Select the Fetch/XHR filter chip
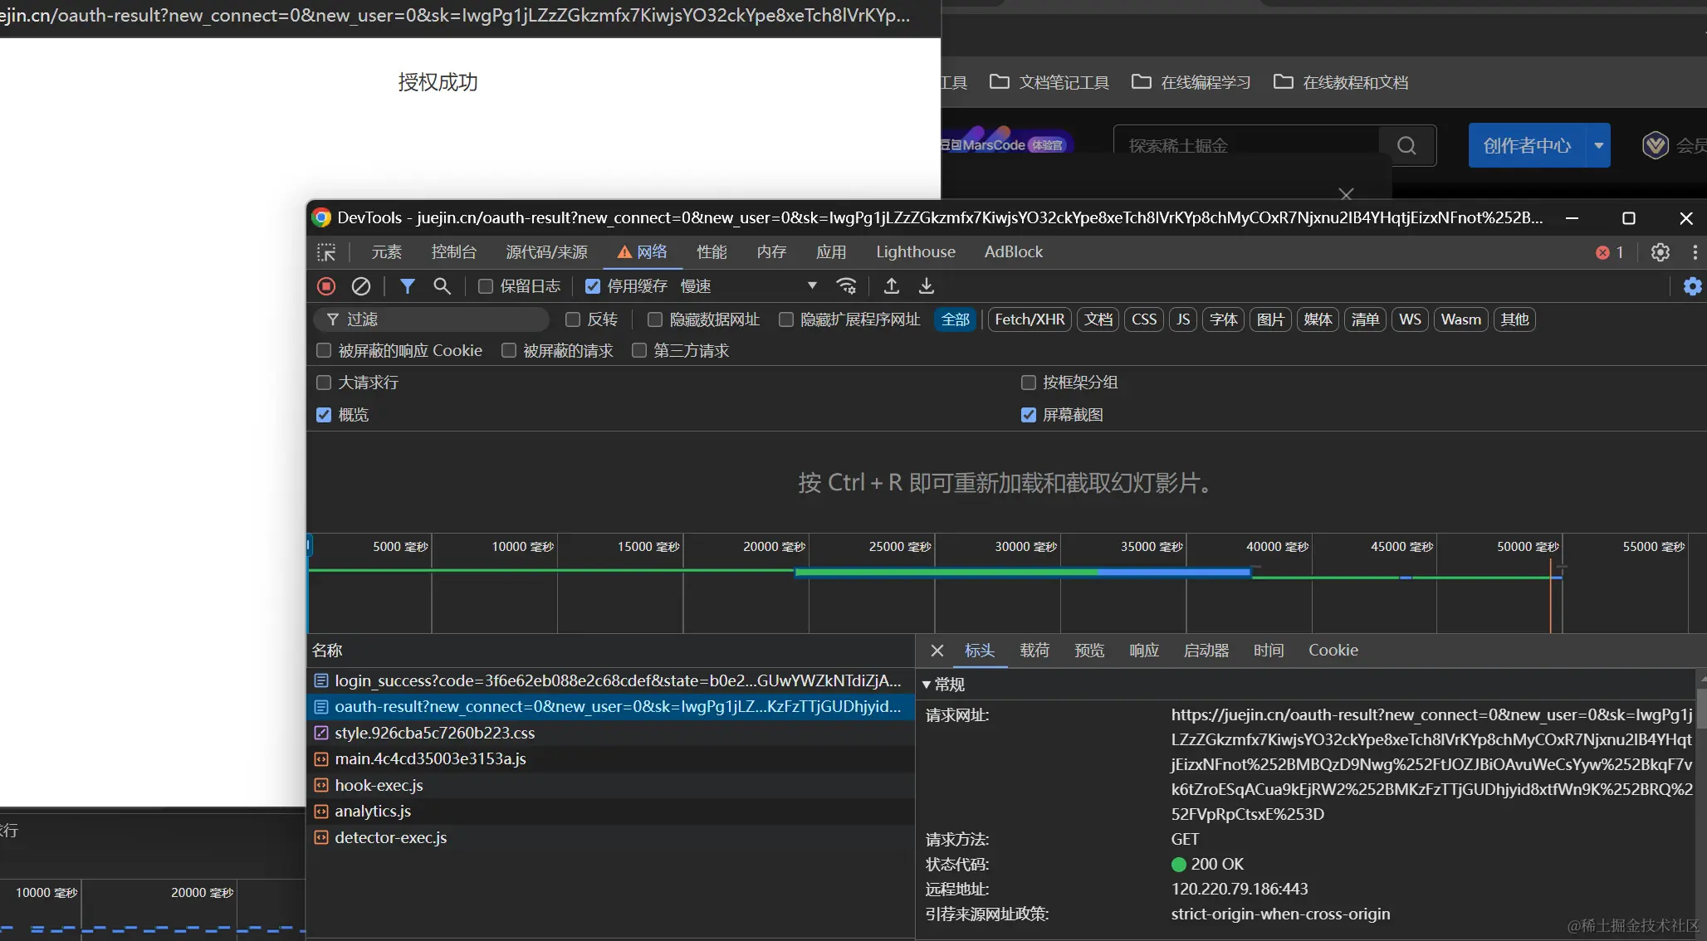The height and width of the screenshot is (941, 1707). 1029,319
